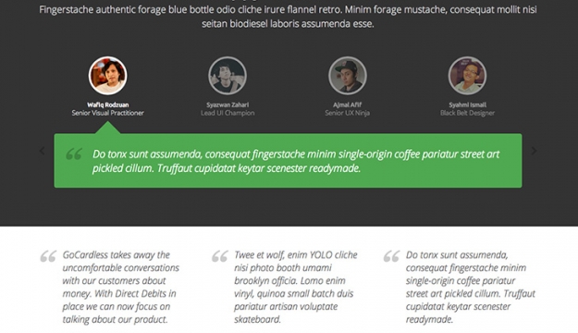Image resolution: width=578 pixels, height=333 pixels.
Task: Advance to next testimonial with right arrow
Action: [534, 151]
